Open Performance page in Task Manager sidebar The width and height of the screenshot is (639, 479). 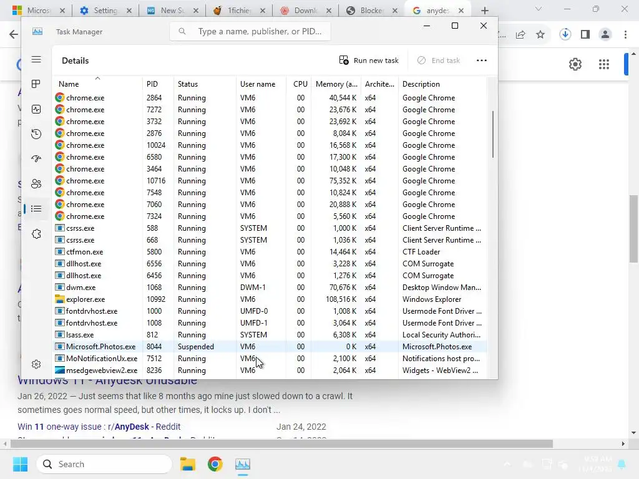pos(36,109)
